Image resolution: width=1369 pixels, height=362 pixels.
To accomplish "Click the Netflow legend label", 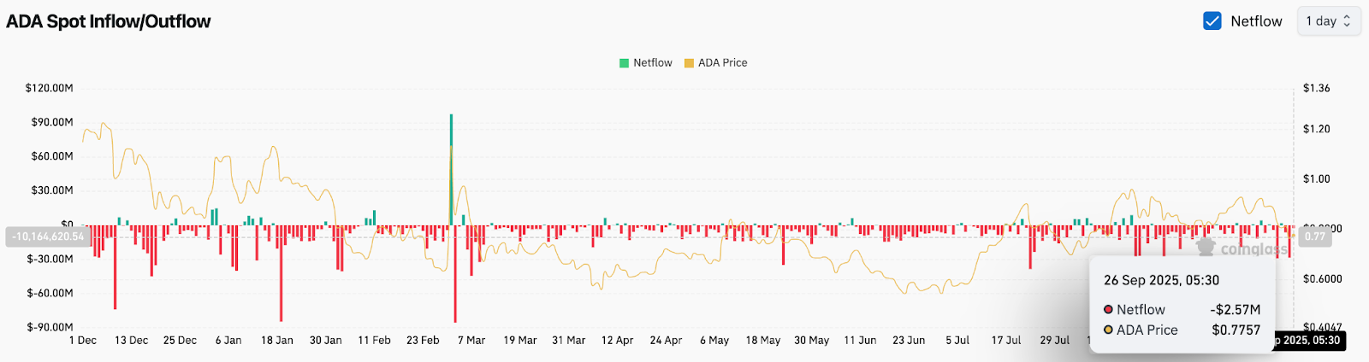I will (x=653, y=63).
